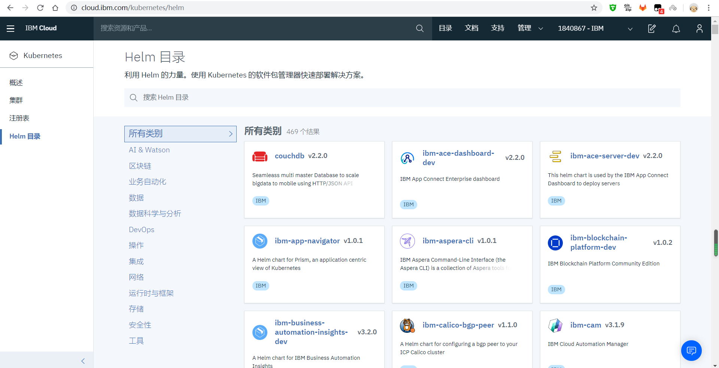Viewport: 719px width, 368px height.
Task: Go to 集群 in the sidebar
Action: pyautogui.click(x=16, y=100)
